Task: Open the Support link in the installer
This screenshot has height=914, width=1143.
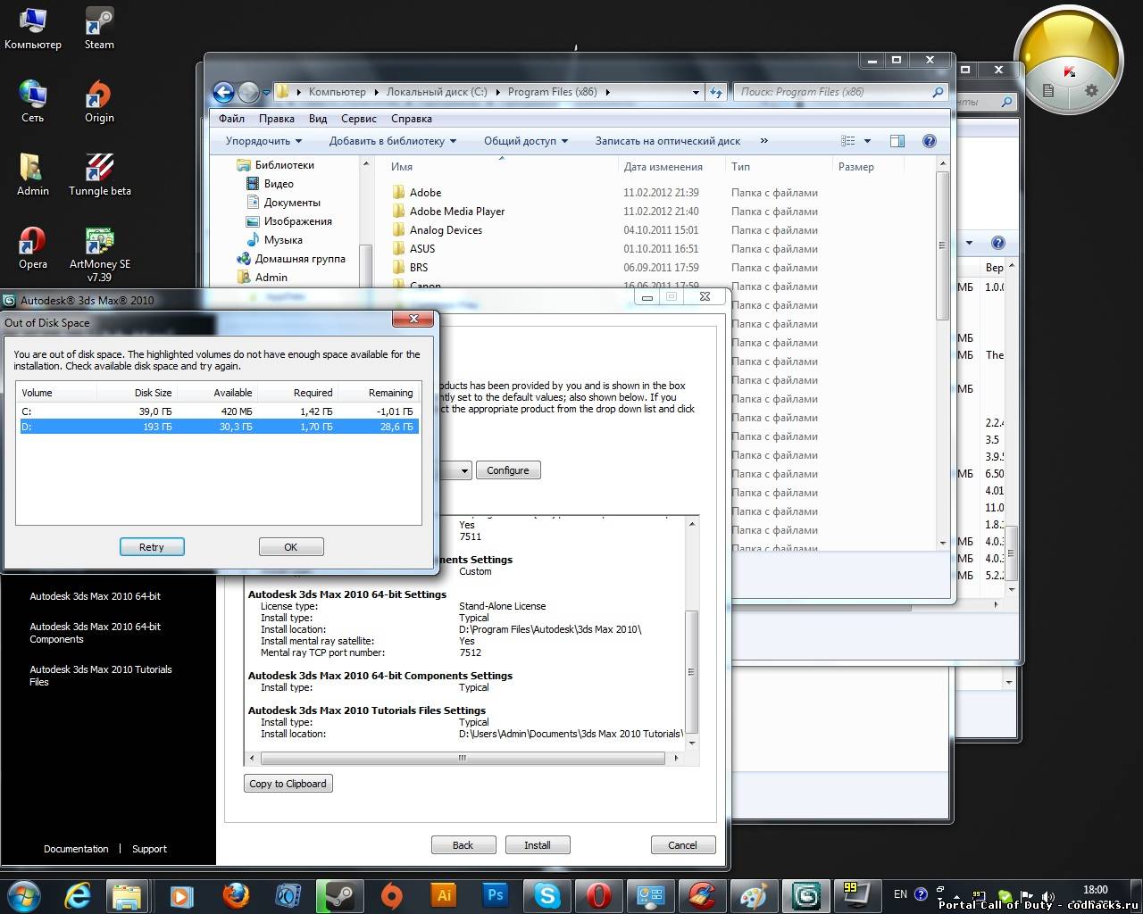Action: 149,849
